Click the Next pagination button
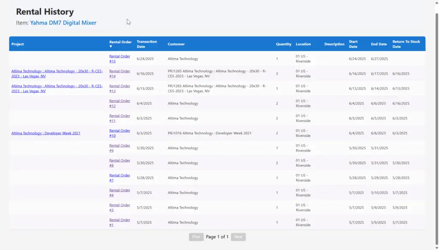Image resolution: width=439 pixels, height=250 pixels. pyautogui.click(x=238, y=237)
